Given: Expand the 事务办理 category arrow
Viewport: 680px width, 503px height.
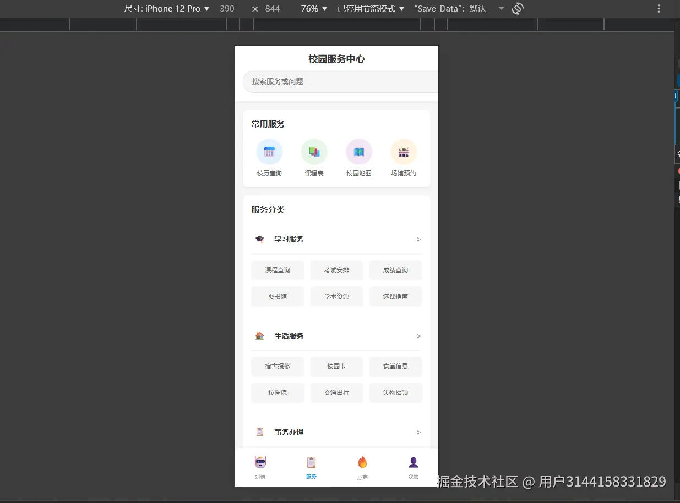Looking at the screenshot, I should coord(419,432).
